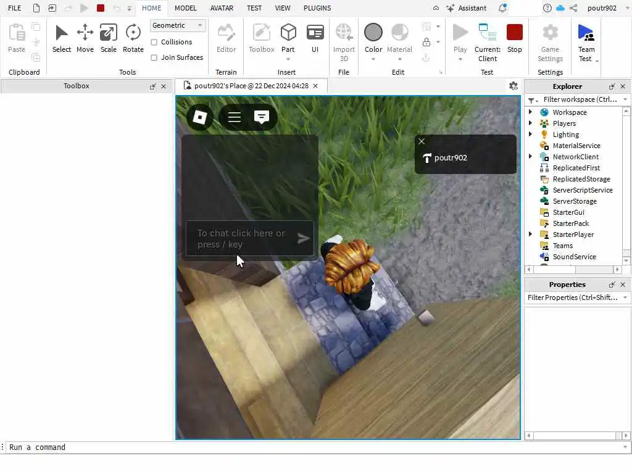This screenshot has width=632, height=474.
Task: Switch to the PLUGINS tab
Action: pos(317,8)
